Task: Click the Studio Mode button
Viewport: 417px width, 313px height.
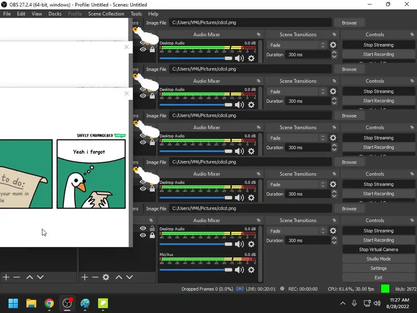Action: point(378,259)
